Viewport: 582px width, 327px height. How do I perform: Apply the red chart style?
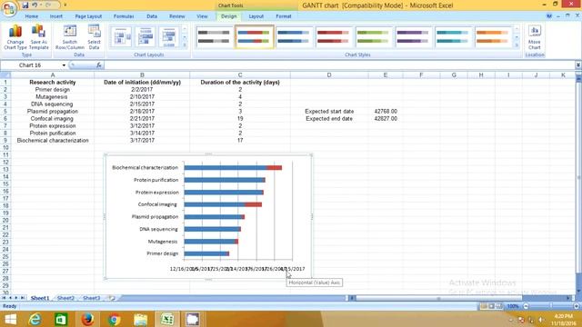pos(333,36)
